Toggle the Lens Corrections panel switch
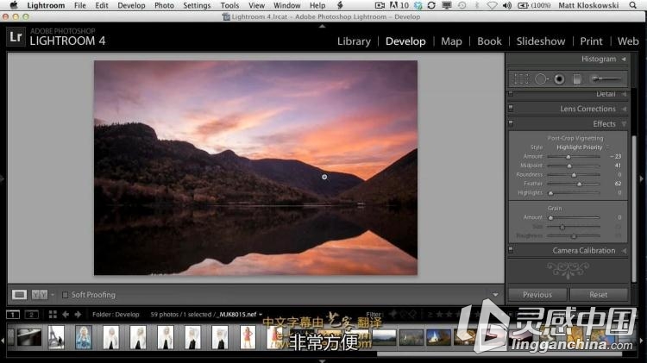This screenshot has height=363, width=647. [511, 108]
